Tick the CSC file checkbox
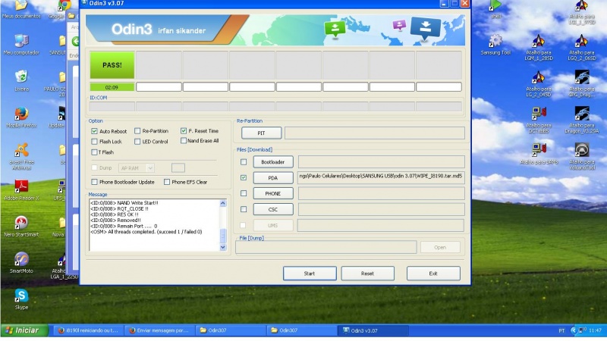Screen dimensions: 607x341 (x=243, y=209)
